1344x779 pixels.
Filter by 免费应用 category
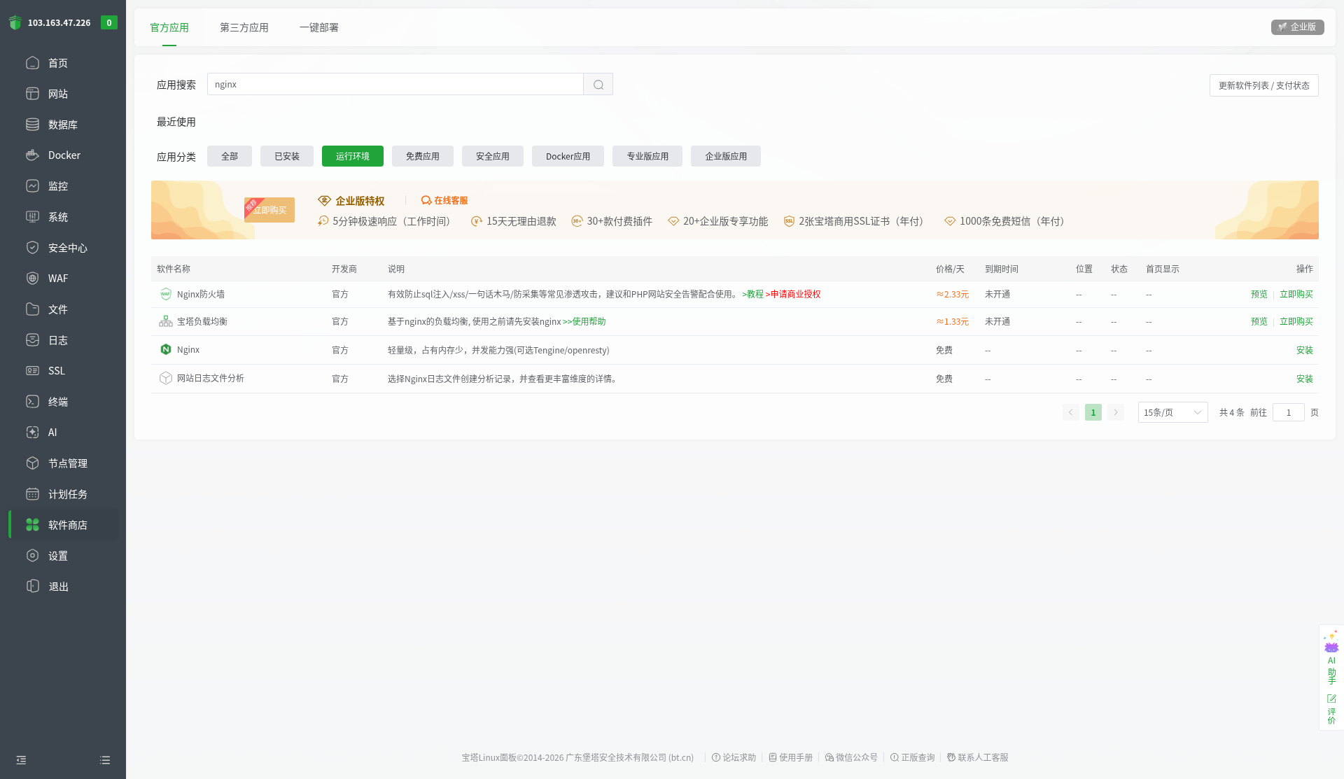423,156
